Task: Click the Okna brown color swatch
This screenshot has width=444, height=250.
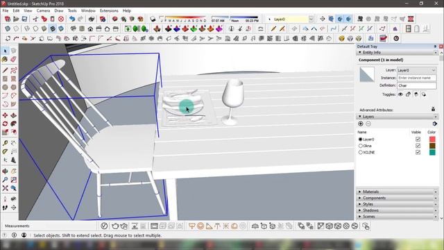Action: click(432, 146)
